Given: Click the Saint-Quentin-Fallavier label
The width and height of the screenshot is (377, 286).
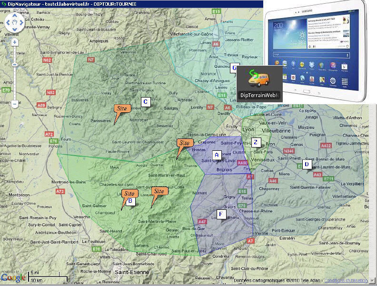Looking at the screenshot, I should (310, 187).
